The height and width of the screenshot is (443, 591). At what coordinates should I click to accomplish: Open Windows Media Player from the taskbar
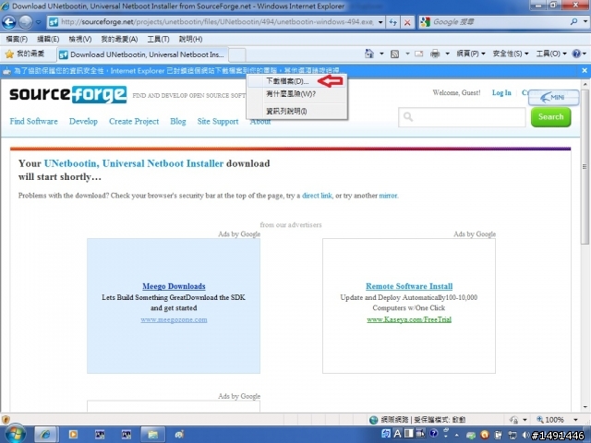[x=73, y=435]
